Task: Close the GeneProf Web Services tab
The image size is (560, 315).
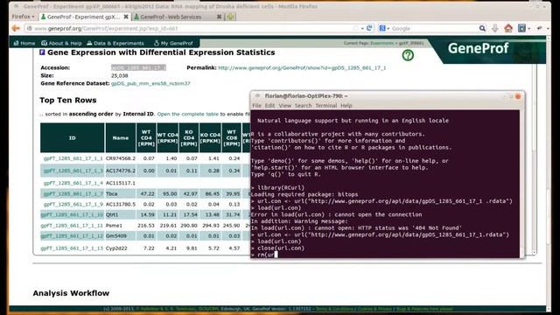Action: coord(220,17)
